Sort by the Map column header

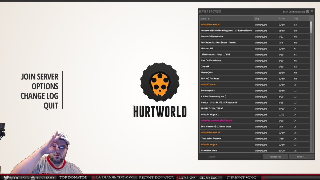coord(266,19)
